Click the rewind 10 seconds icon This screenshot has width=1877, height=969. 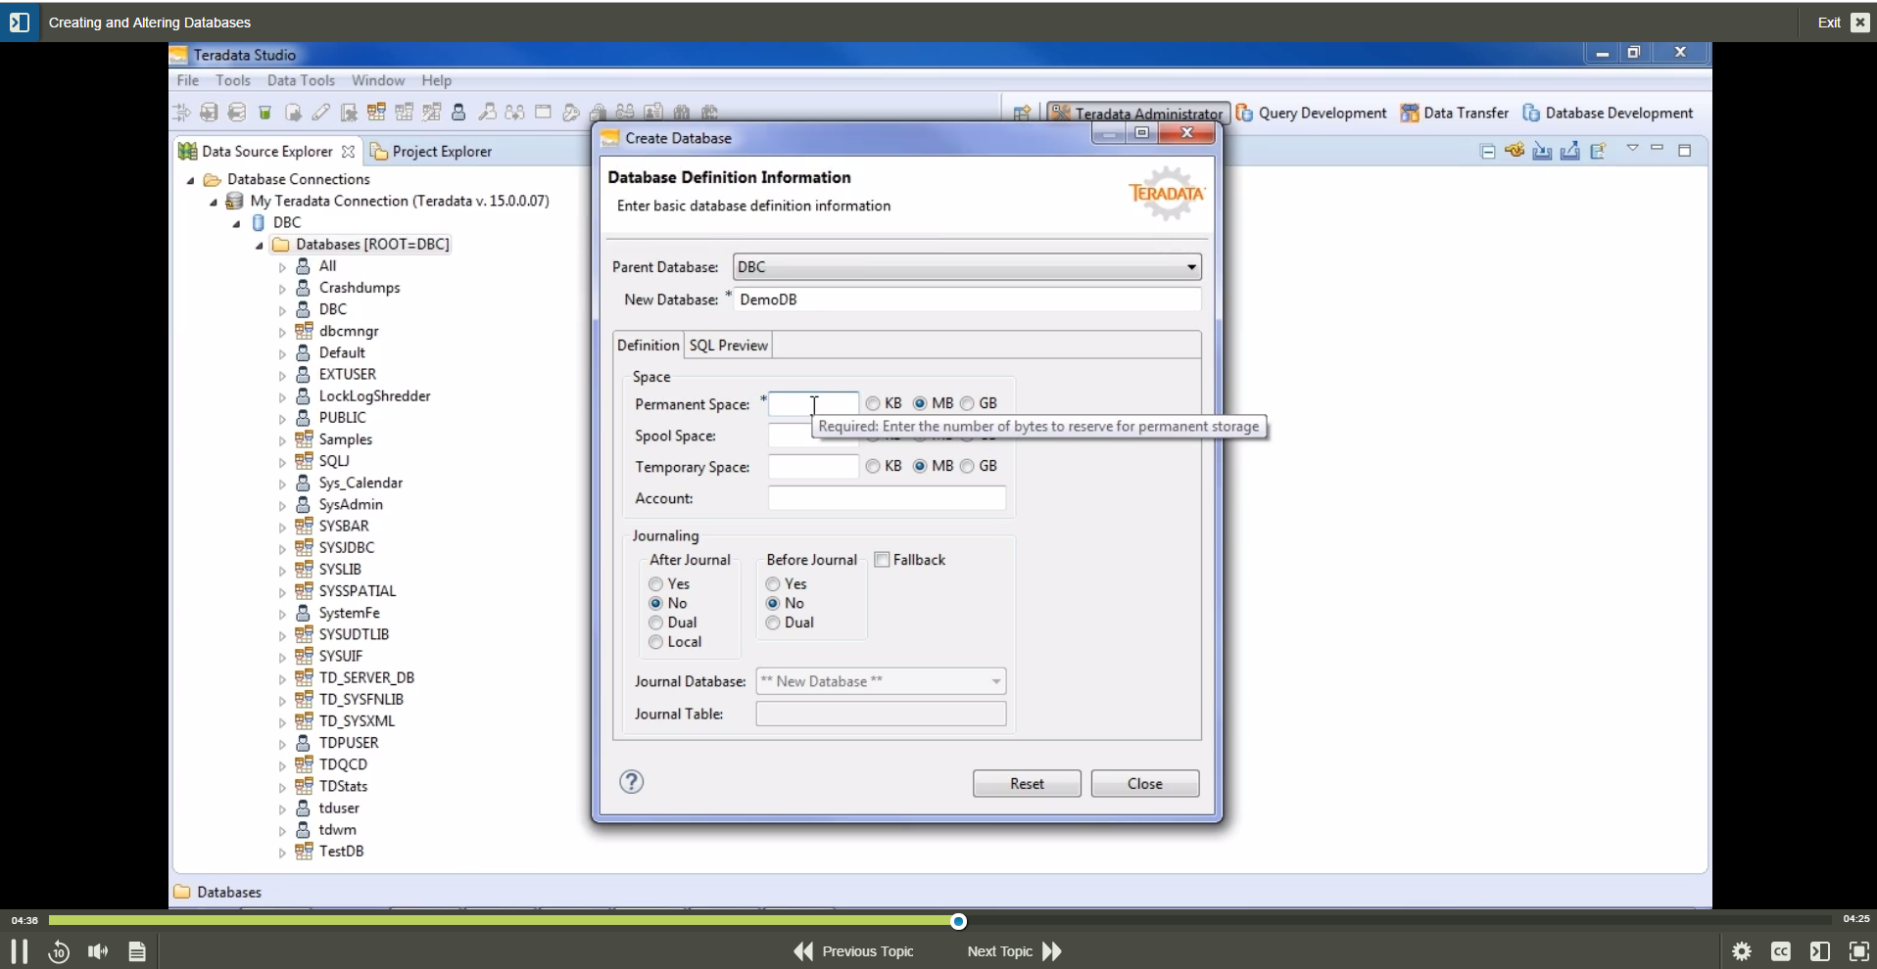59,950
